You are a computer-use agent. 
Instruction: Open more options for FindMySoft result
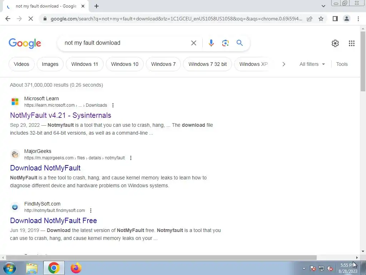(x=91, y=211)
